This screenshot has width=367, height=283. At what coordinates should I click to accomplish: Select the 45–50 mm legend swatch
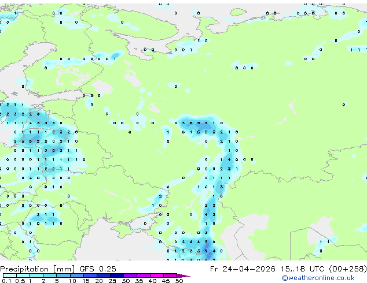pyautogui.click(x=170, y=275)
